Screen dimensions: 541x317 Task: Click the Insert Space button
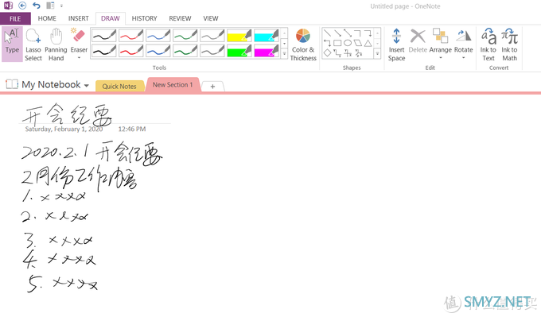coord(396,44)
